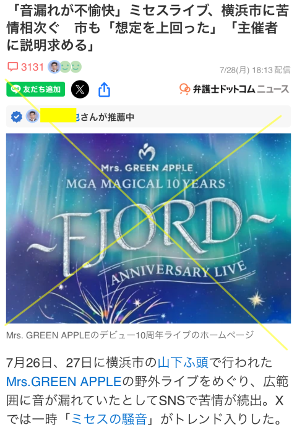The image size is (297, 435).
Task: Open the FJORD anniversary live image
Action: click(x=148, y=228)
